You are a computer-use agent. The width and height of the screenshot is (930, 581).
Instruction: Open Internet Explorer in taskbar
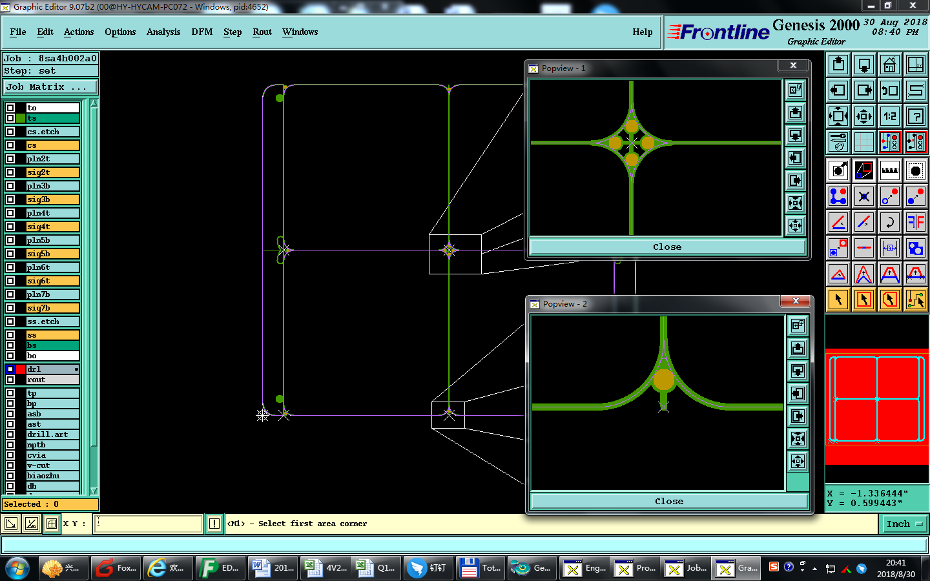(x=168, y=568)
